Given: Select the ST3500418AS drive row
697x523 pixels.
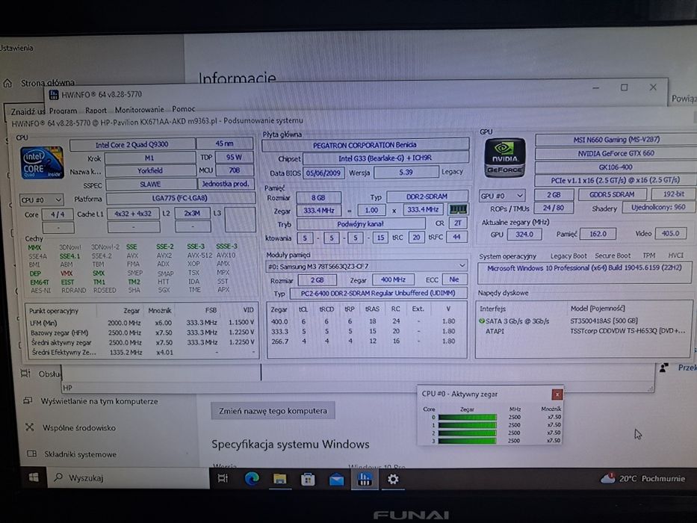Looking at the screenshot, I should (x=583, y=321).
